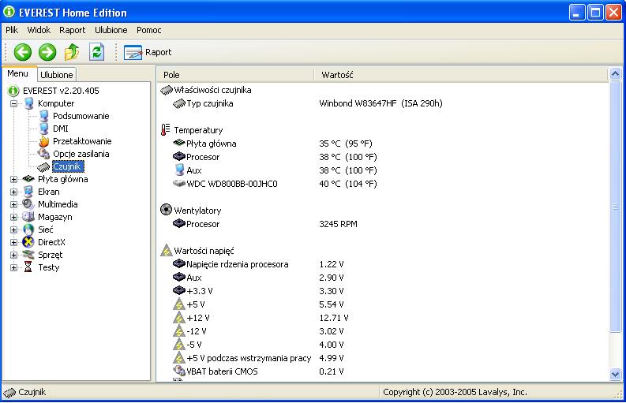Click the up-level folder arrow icon
This screenshot has height=403, width=626.
click(x=72, y=52)
